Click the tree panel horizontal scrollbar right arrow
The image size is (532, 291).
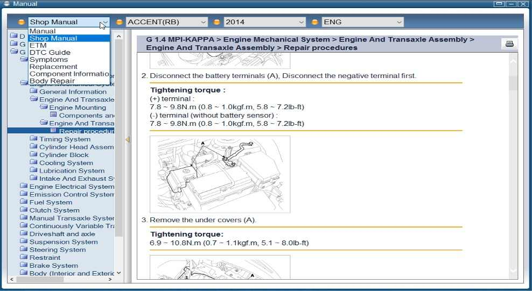pyautogui.click(x=110, y=279)
